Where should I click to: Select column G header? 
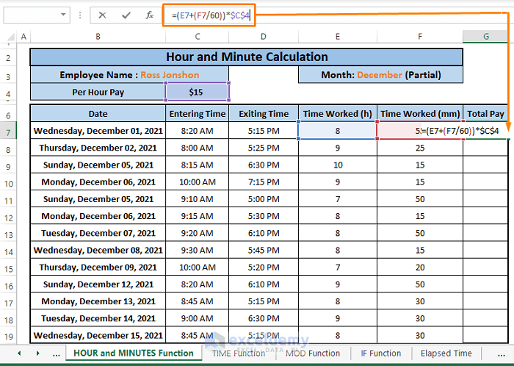pos(486,37)
